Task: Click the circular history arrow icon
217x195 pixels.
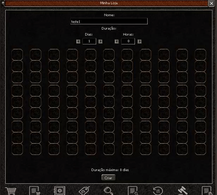Action: click(x=158, y=191)
